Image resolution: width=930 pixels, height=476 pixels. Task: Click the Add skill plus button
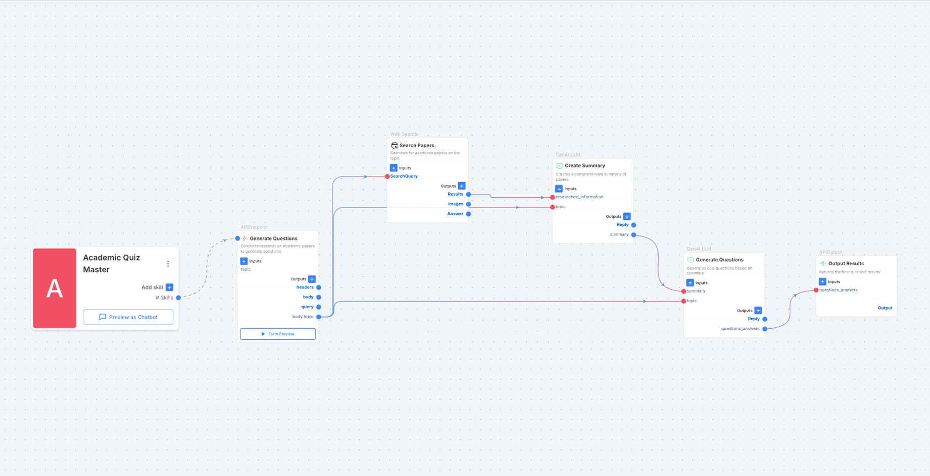click(x=170, y=287)
